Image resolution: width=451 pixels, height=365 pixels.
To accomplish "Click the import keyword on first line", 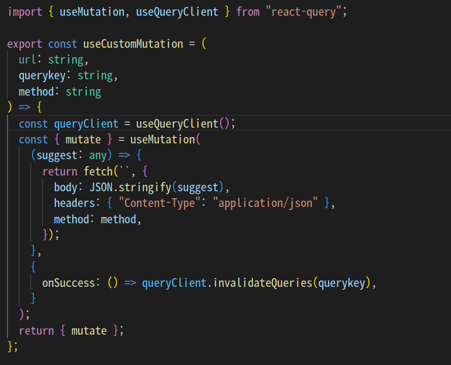I will 24,12.
